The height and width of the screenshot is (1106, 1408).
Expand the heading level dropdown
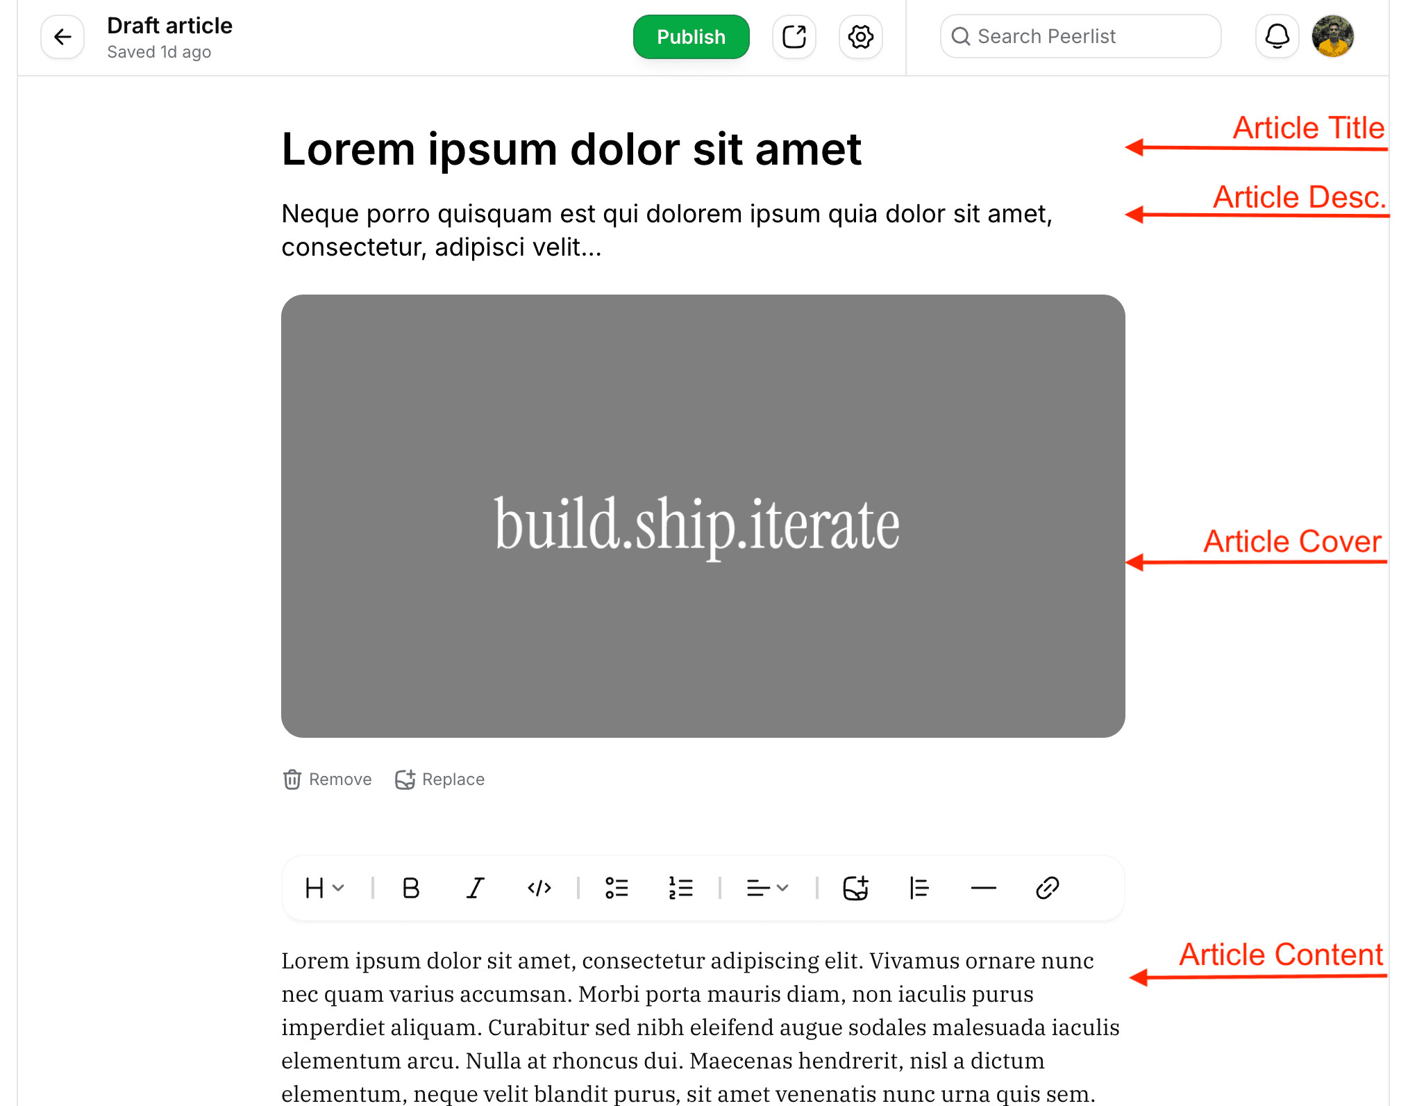pos(324,888)
